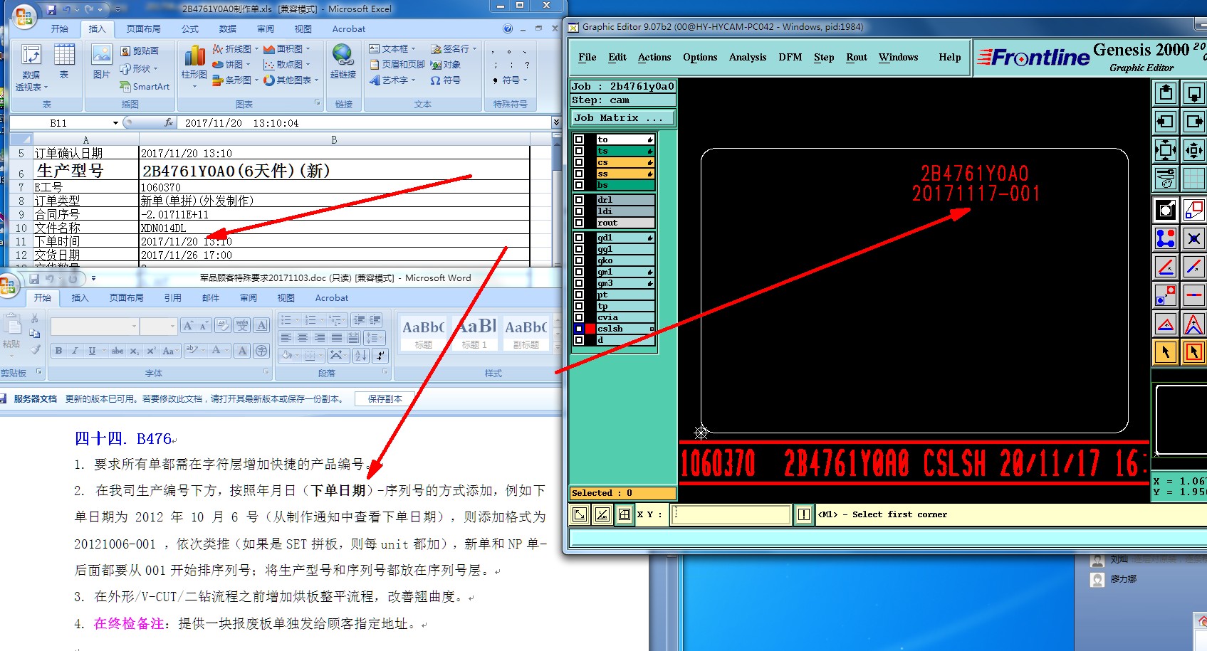Click the Hyperlink globe icon in Excel
This screenshot has width=1207, height=651.
click(343, 60)
